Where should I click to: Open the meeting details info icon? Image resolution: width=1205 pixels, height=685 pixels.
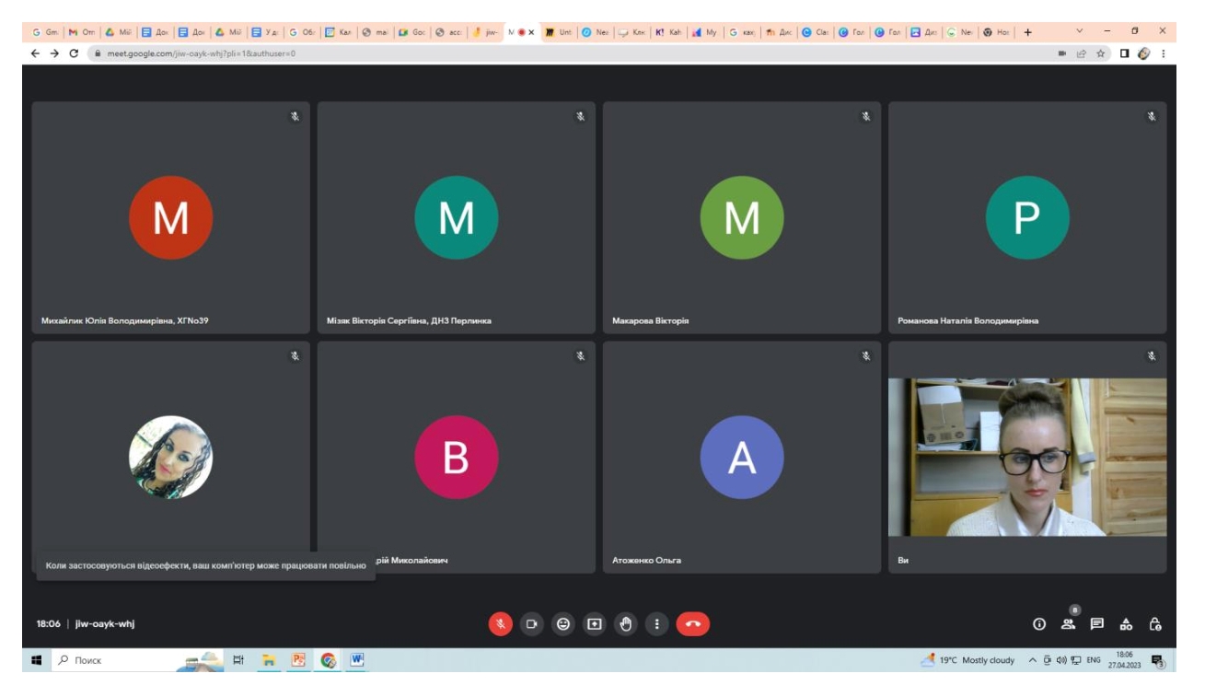coord(1039,623)
